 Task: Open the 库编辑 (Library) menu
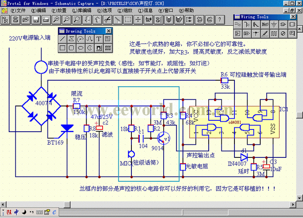coord(82,10)
